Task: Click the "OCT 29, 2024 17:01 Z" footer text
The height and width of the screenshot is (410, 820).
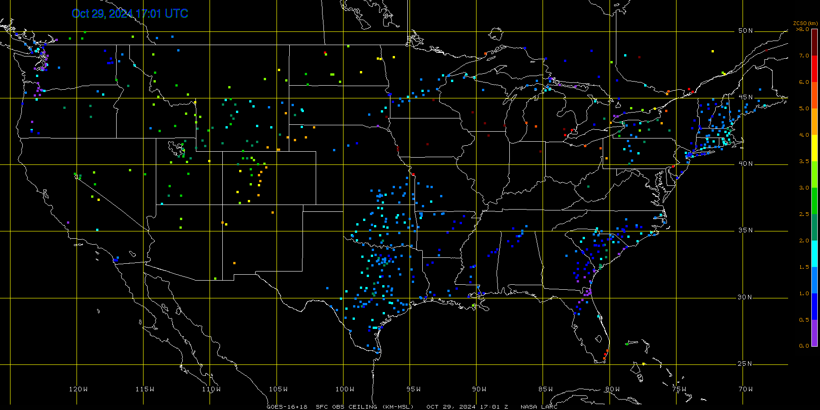Action: (x=467, y=407)
